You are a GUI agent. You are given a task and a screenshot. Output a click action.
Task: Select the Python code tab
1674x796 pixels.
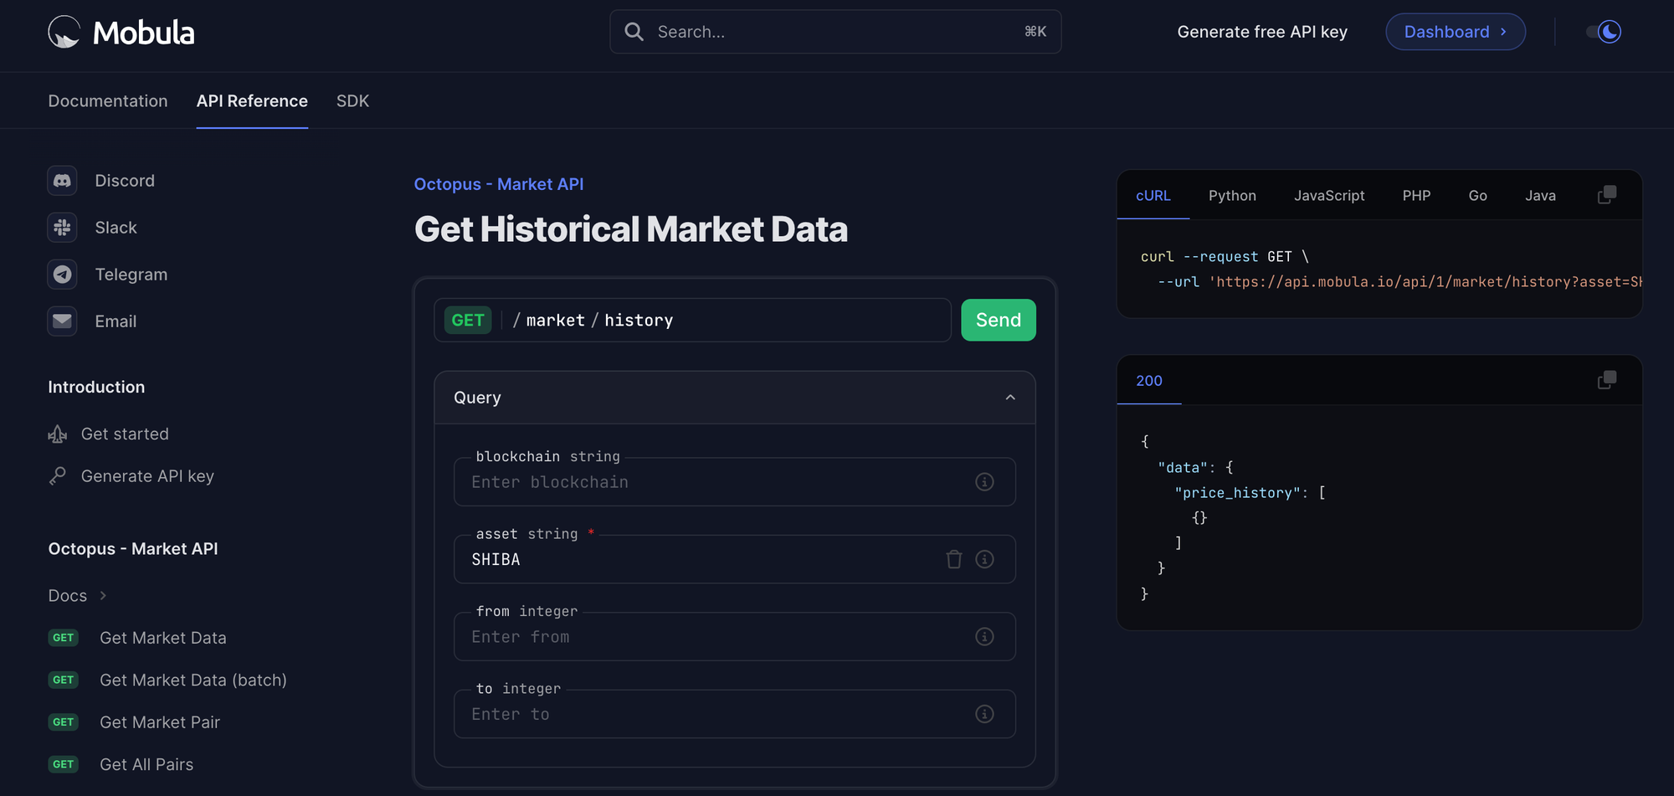pyautogui.click(x=1232, y=196)
